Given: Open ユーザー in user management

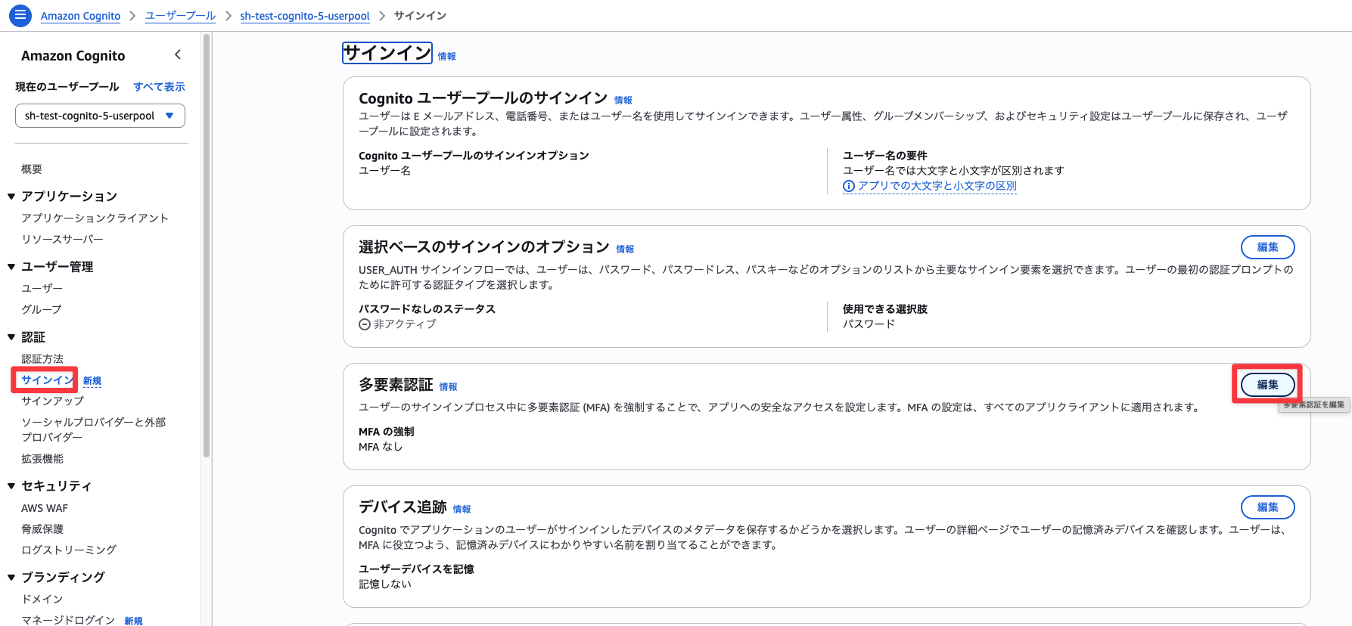Looking at the screenshot, I should click(x=42, y=289).
